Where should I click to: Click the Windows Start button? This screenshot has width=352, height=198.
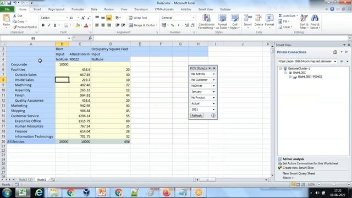click(x=7, y=193)
